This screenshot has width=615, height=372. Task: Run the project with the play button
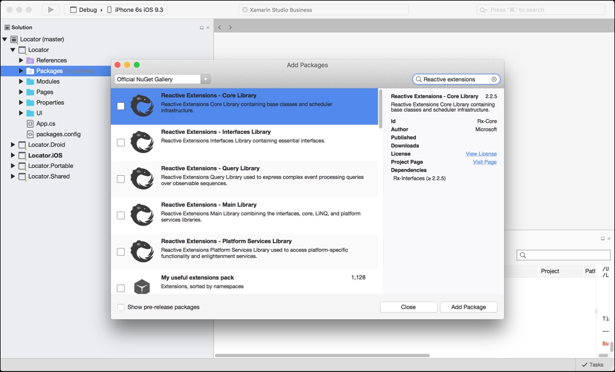tap(50, 10)
